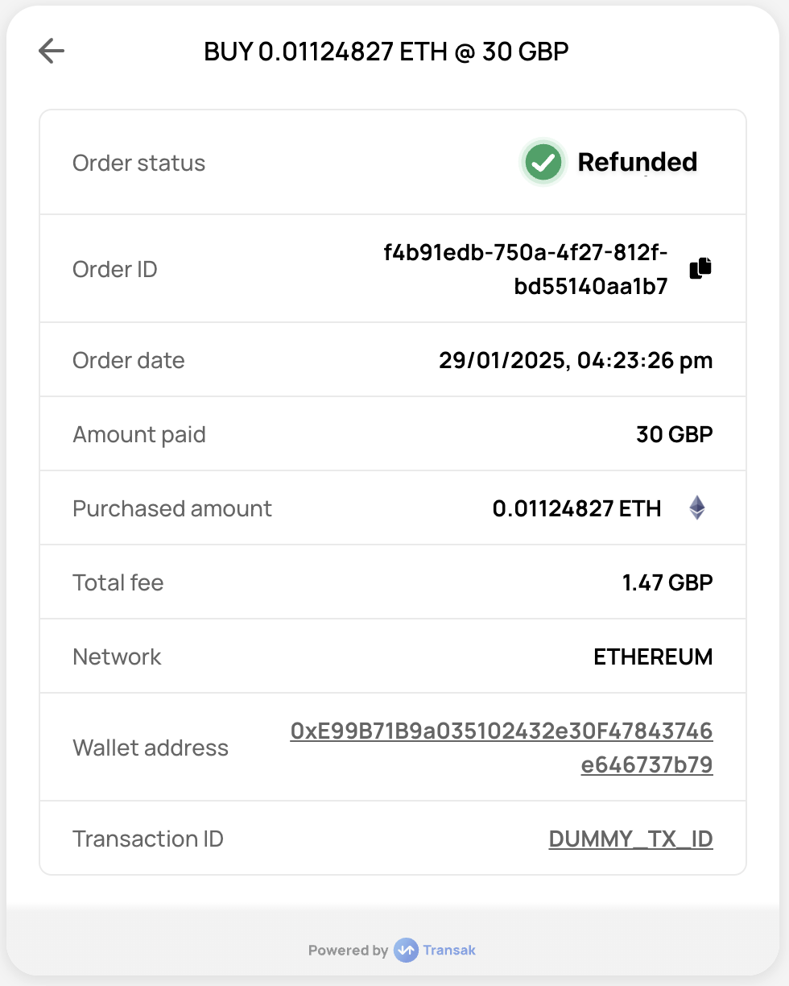Screen dimensions: 789x986
Task: Click the BUY order page title
Action: coord(386,52)
